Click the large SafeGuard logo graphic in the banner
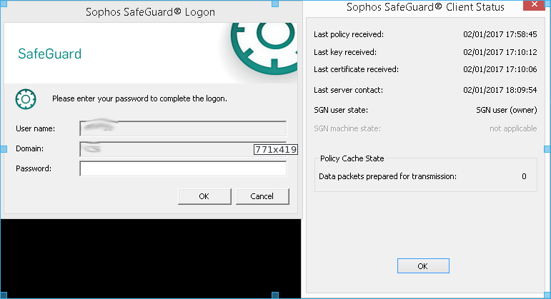This screenshot has height=299, width=551. 264,49
